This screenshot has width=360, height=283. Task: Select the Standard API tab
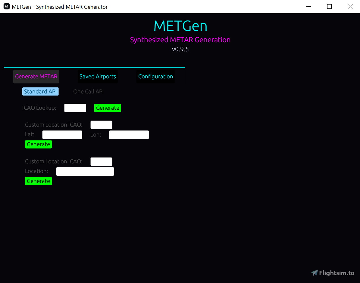(x=40, y=91)
